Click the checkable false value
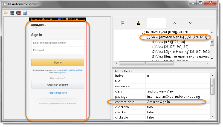Image resolution: width=223 pixels, height=127 pixels. (x=150, y=107)
